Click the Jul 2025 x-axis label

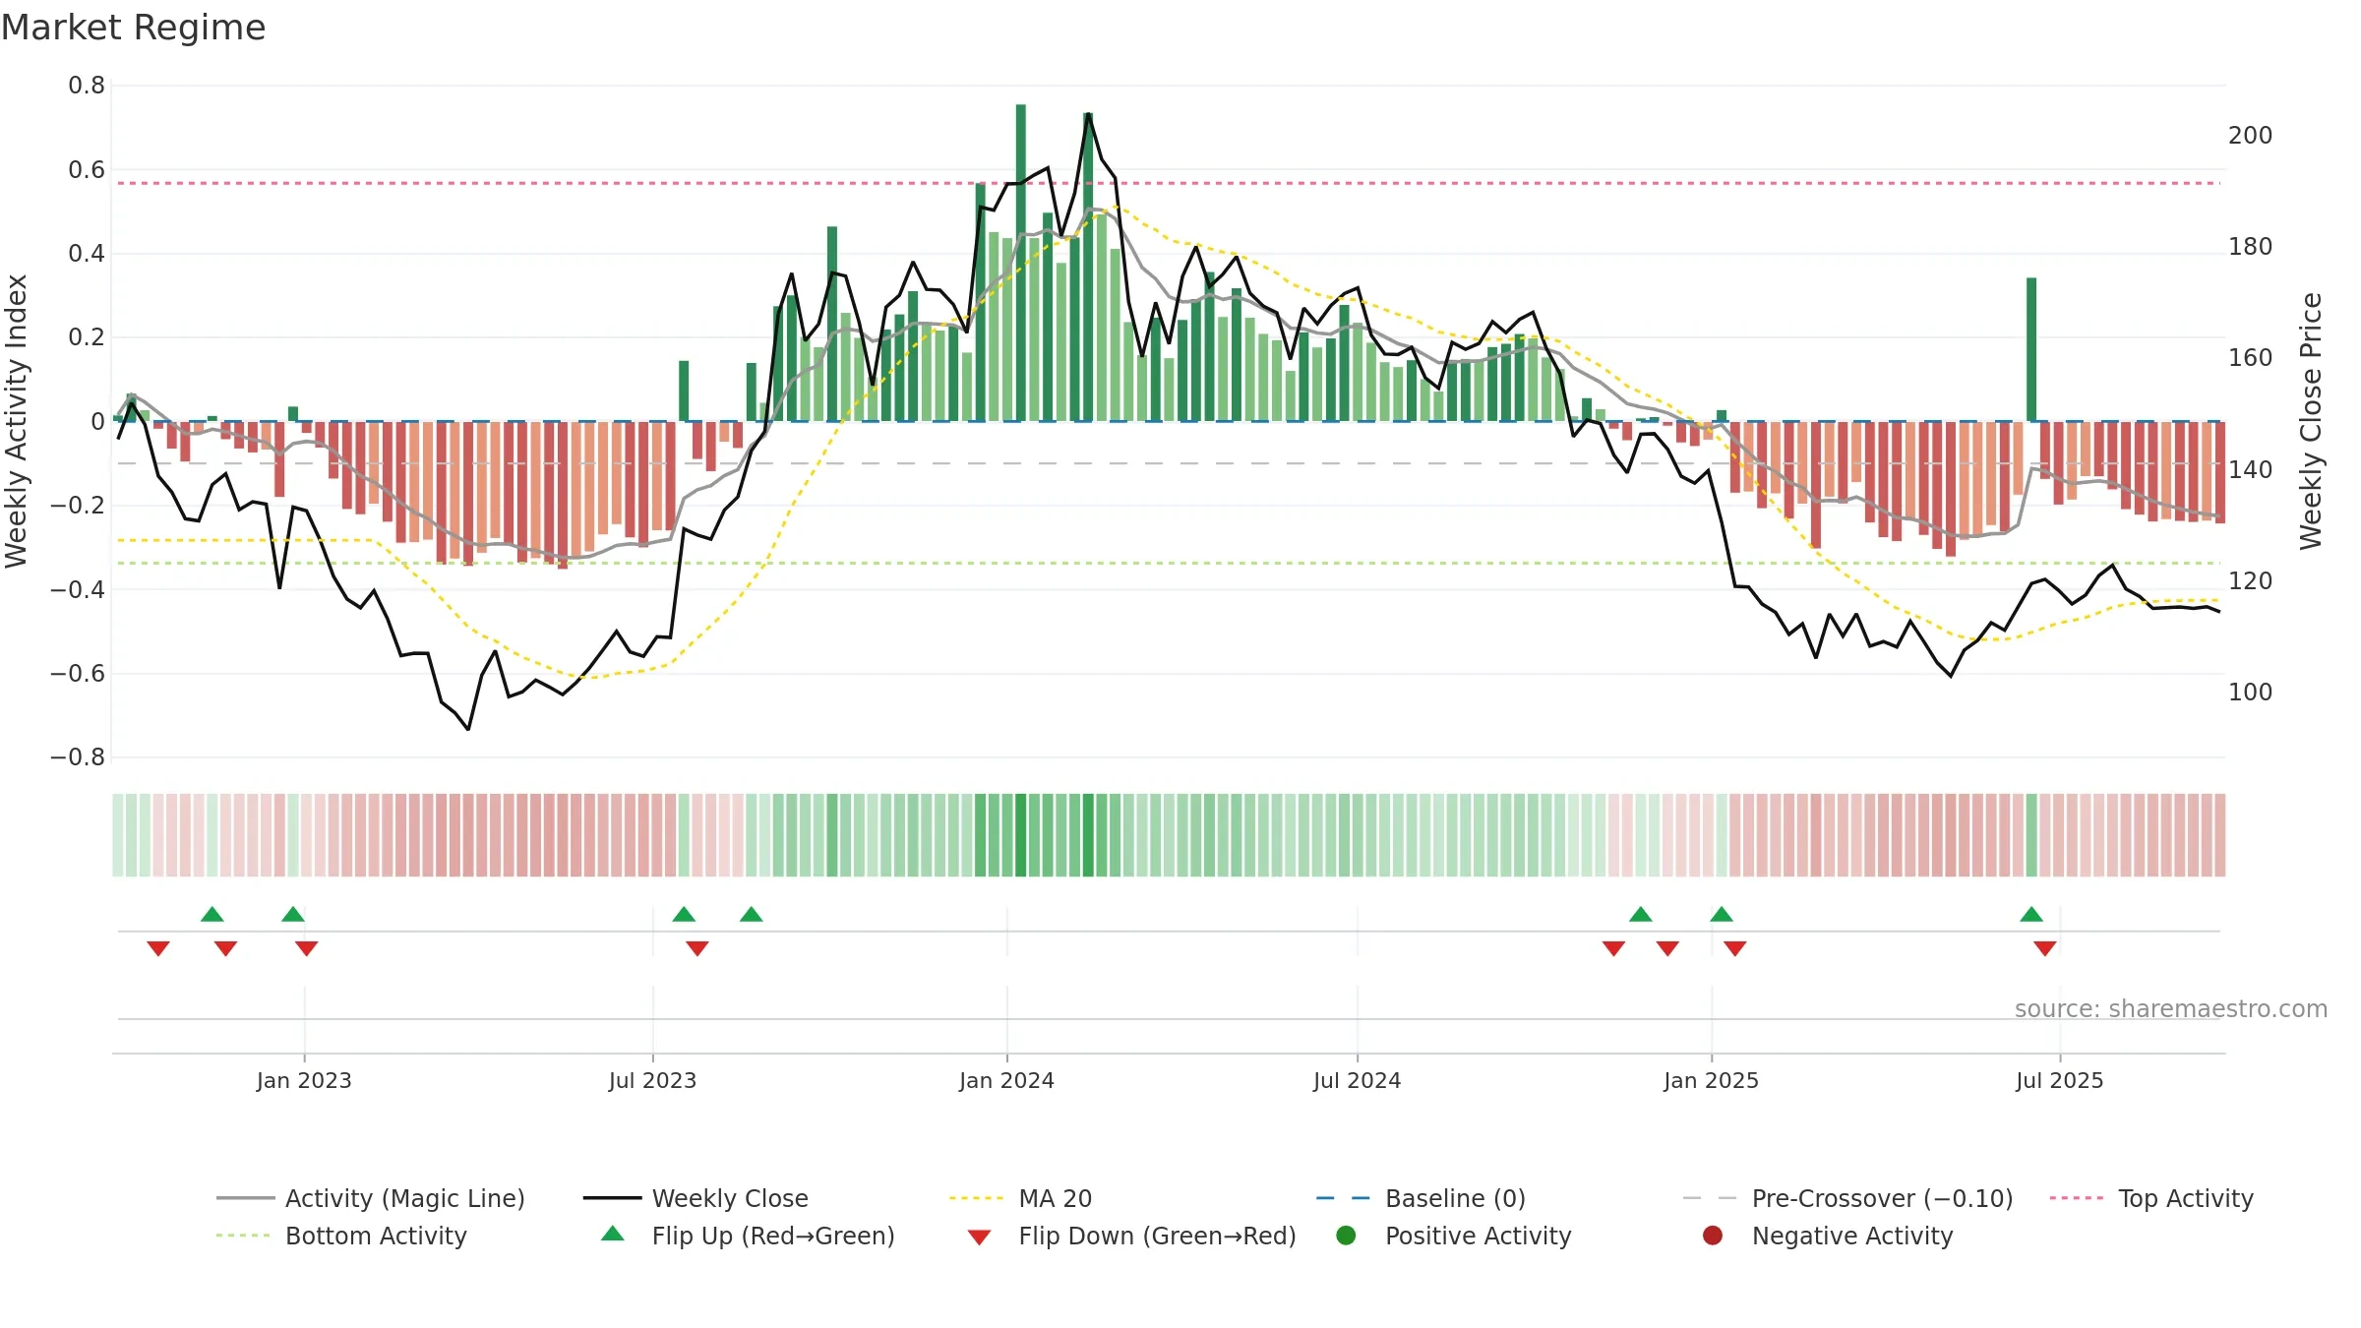2059,1080
